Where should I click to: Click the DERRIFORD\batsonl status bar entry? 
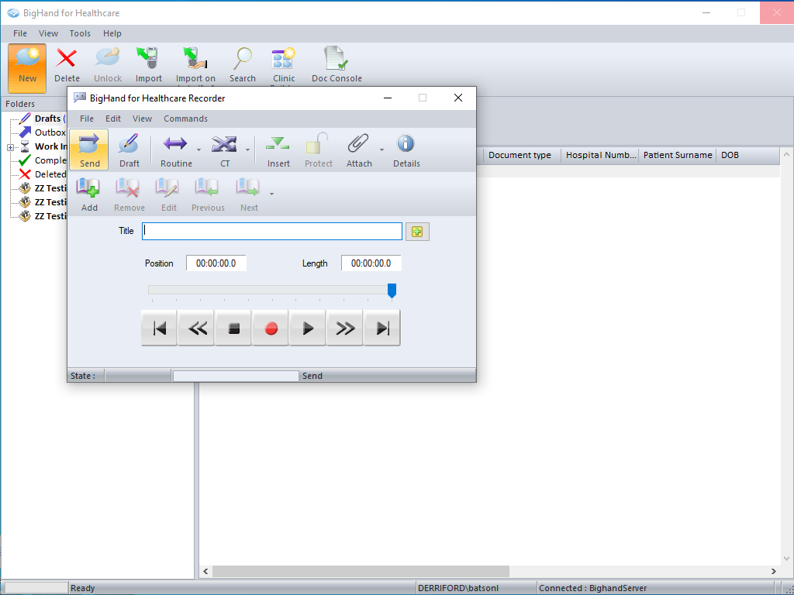point(458,588)
